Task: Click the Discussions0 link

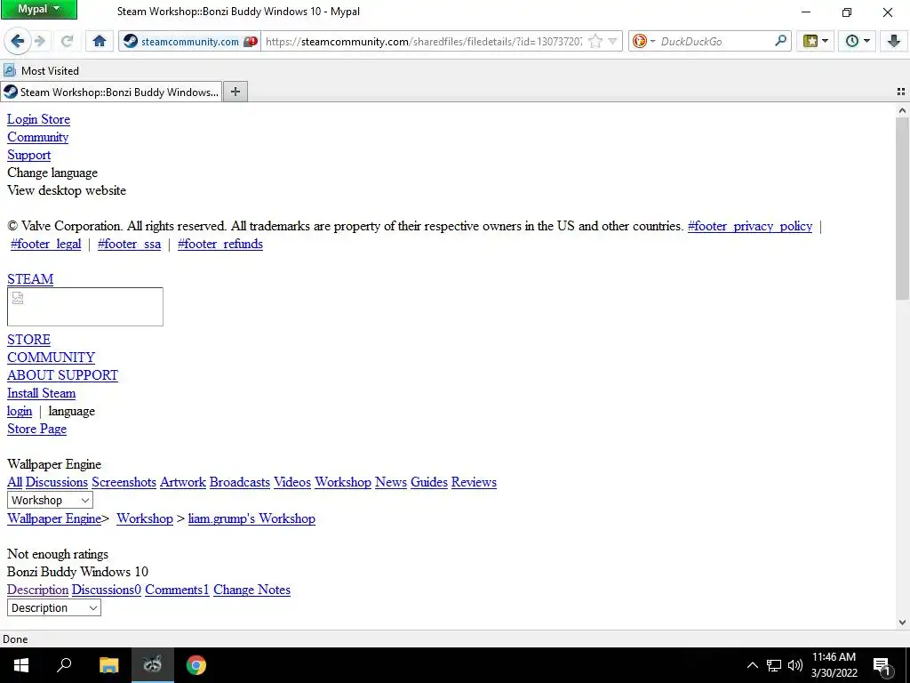Action: coord(107,590)
